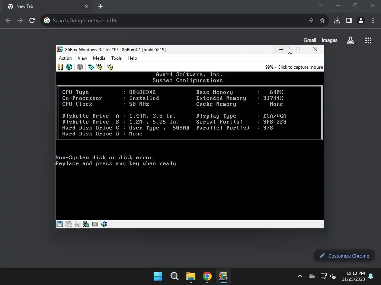Select the New Tab tab
Viewport: 381px width, 285px height.
coord(48,7)
